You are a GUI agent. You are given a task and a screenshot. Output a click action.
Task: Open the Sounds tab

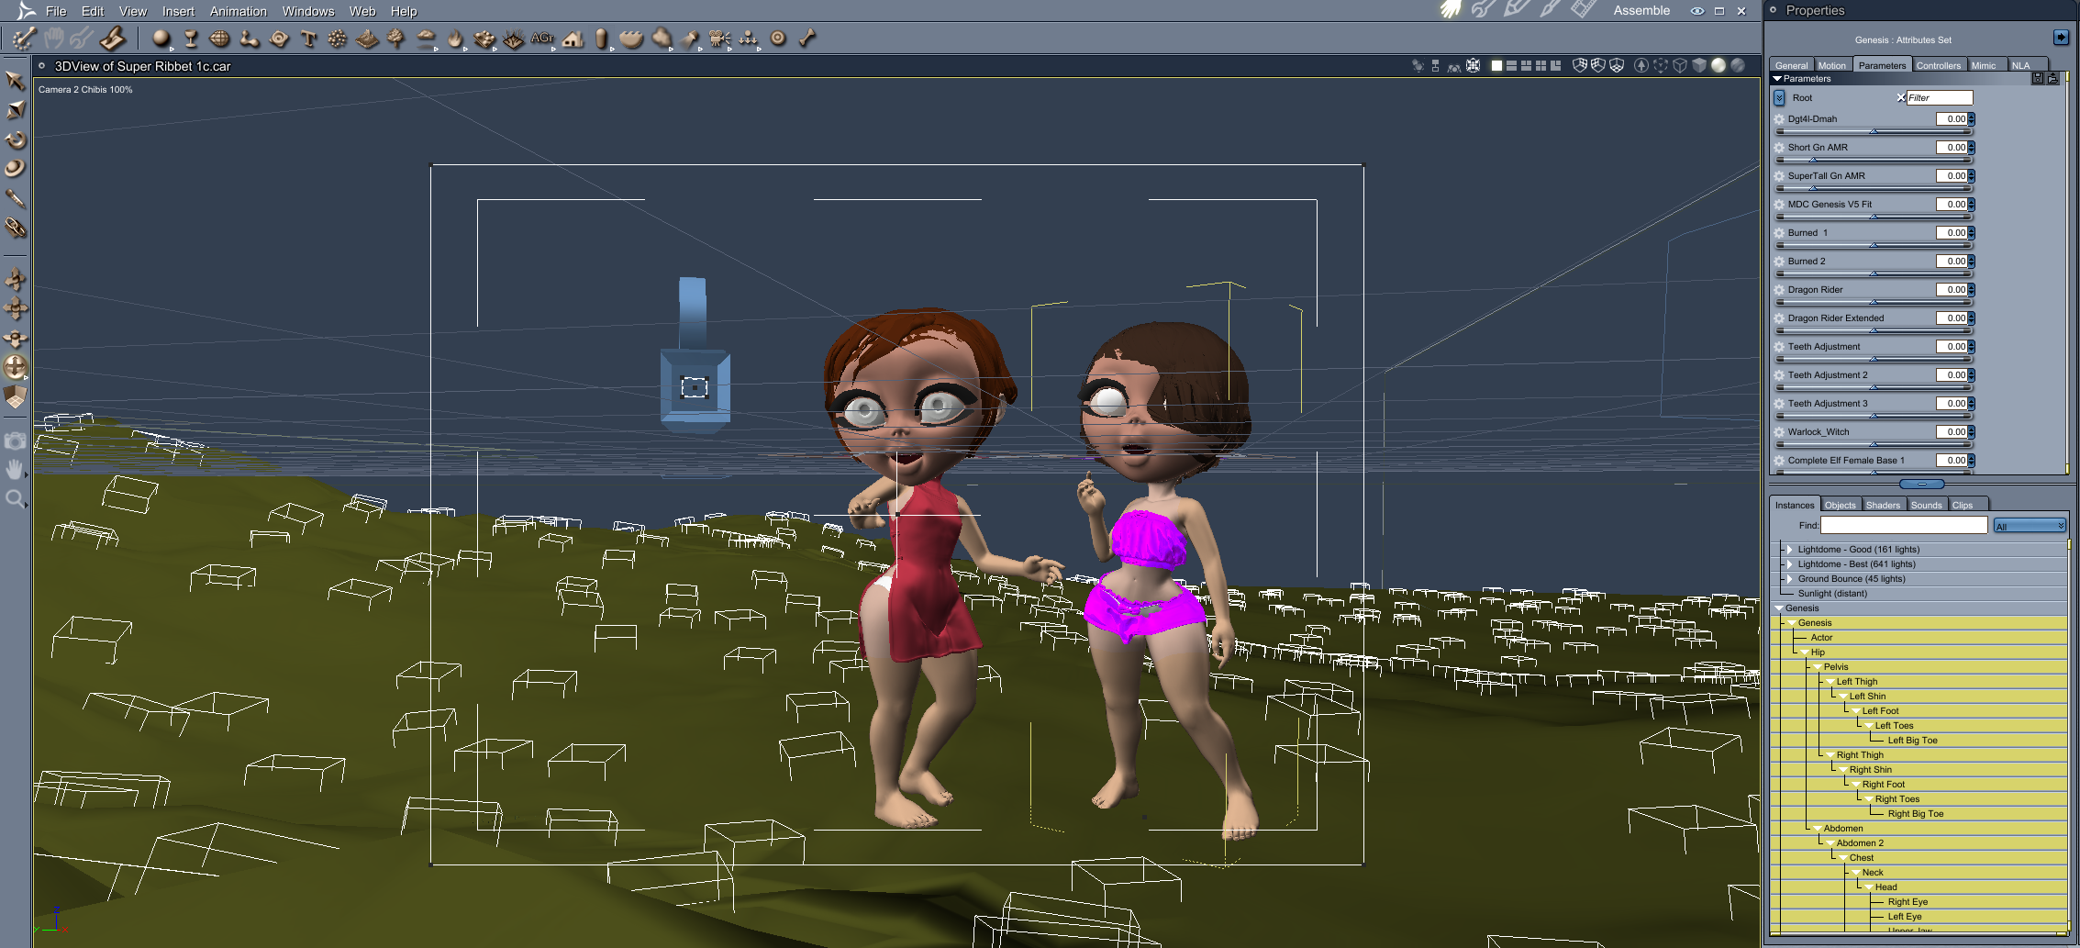[1926, 505]
